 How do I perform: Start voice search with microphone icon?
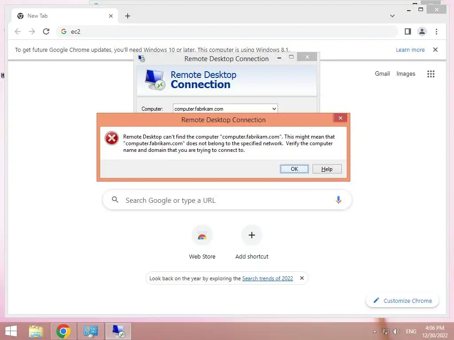tap(338, 200)
